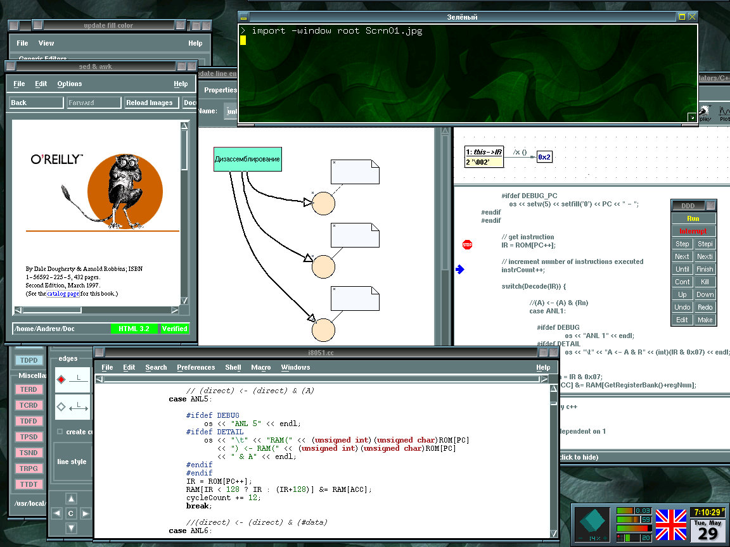Open the Macro menu in code editor
730x547 pixels.
click(x=260, y=367)
